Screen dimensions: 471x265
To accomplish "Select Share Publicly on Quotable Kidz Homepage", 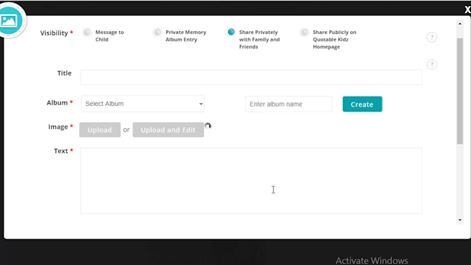I will pos(304,33).
